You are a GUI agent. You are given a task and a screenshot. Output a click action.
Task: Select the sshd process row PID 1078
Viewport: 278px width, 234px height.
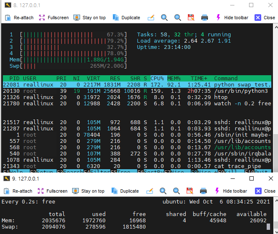(137, 160)
